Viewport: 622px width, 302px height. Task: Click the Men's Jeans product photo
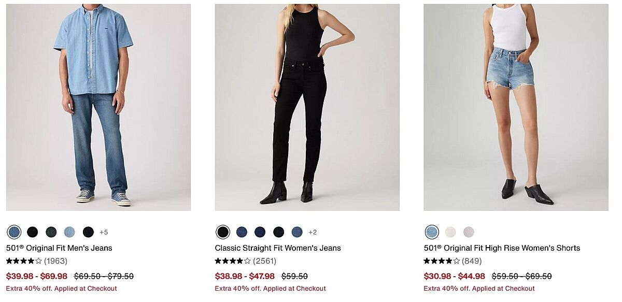98,107
